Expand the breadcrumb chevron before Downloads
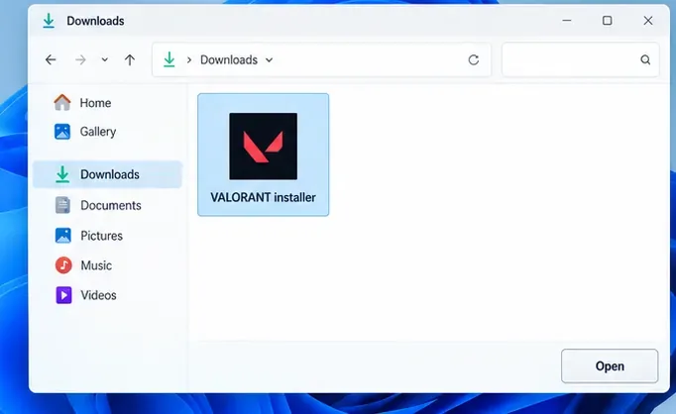The height and width of the screenshot is (414, 676). click(189, 59)
